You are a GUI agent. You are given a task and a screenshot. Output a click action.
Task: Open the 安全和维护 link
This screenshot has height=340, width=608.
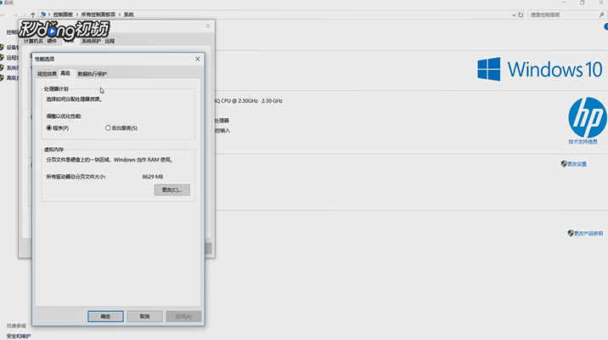(18, 336)
